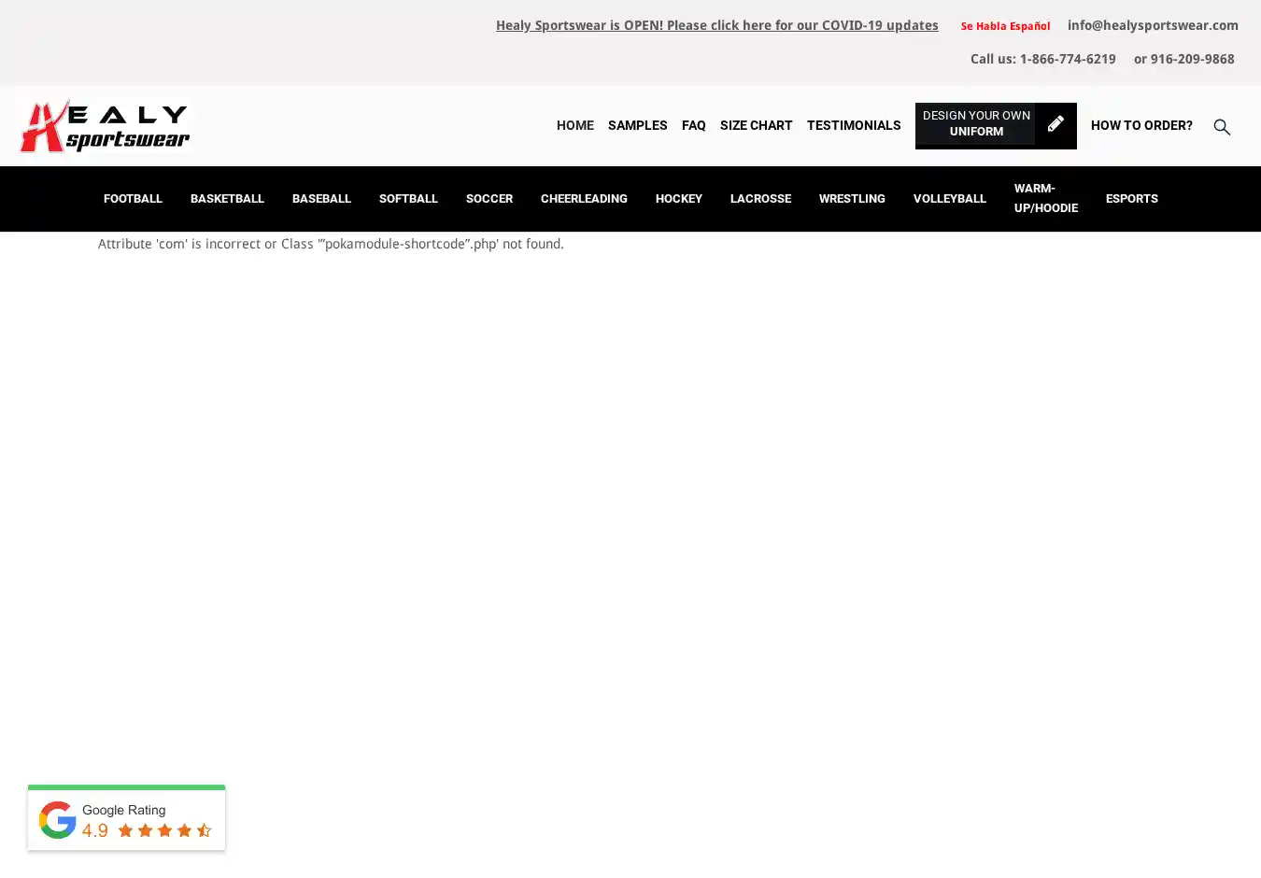
Task: Select Softball from the sports menu
Action: (x=408, y=199)
